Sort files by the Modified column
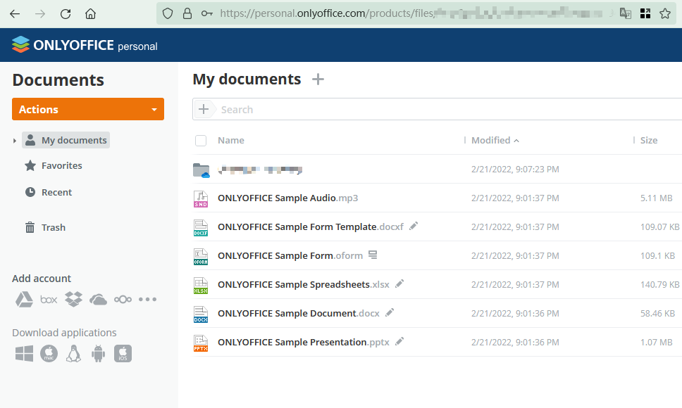Image resolution: width=682 pixels, height=408 pixels. pyautogui.click(x=495, y=140)
